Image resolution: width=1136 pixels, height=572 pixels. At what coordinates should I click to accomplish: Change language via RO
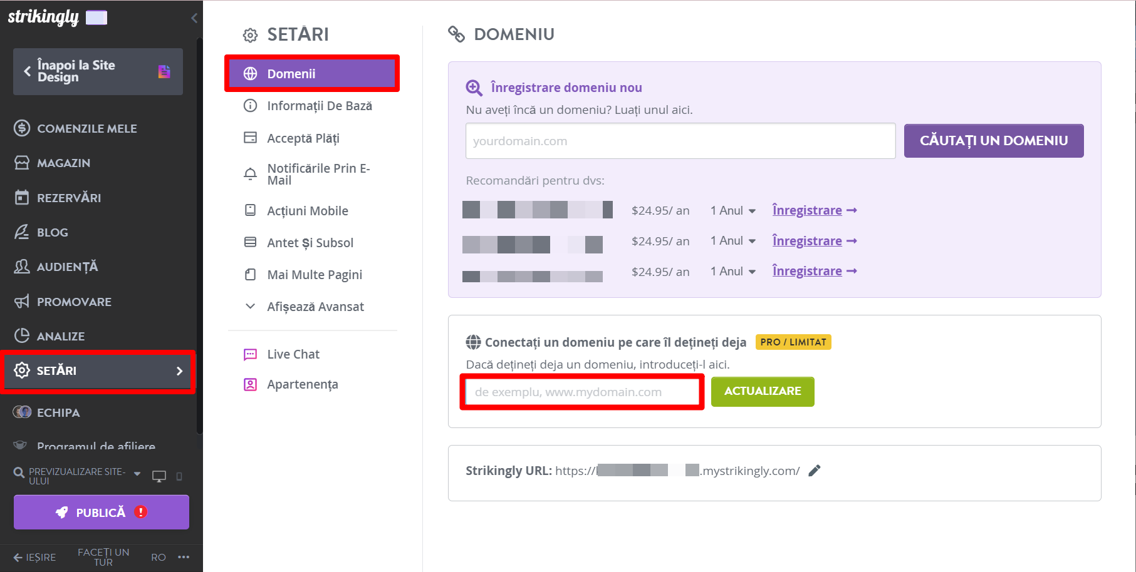pos(159,557)
